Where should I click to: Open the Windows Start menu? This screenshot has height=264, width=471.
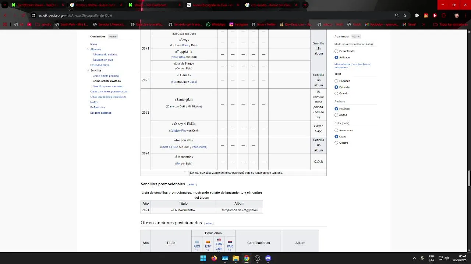pos(203,258)
